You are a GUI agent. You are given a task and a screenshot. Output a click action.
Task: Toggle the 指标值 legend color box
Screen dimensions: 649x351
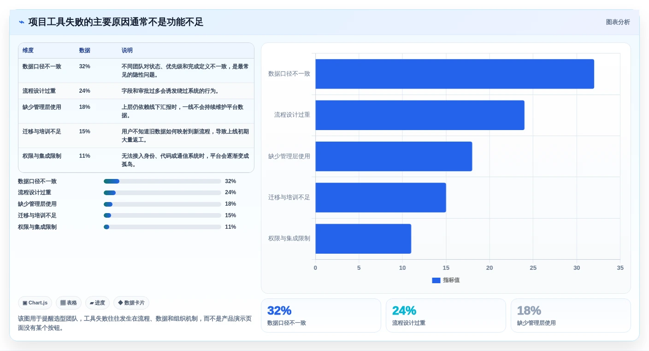[436, 280]
